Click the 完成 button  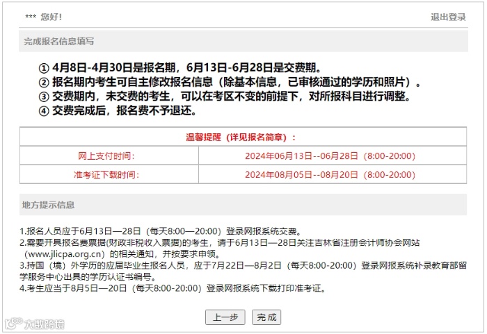(x=266, y=317)
